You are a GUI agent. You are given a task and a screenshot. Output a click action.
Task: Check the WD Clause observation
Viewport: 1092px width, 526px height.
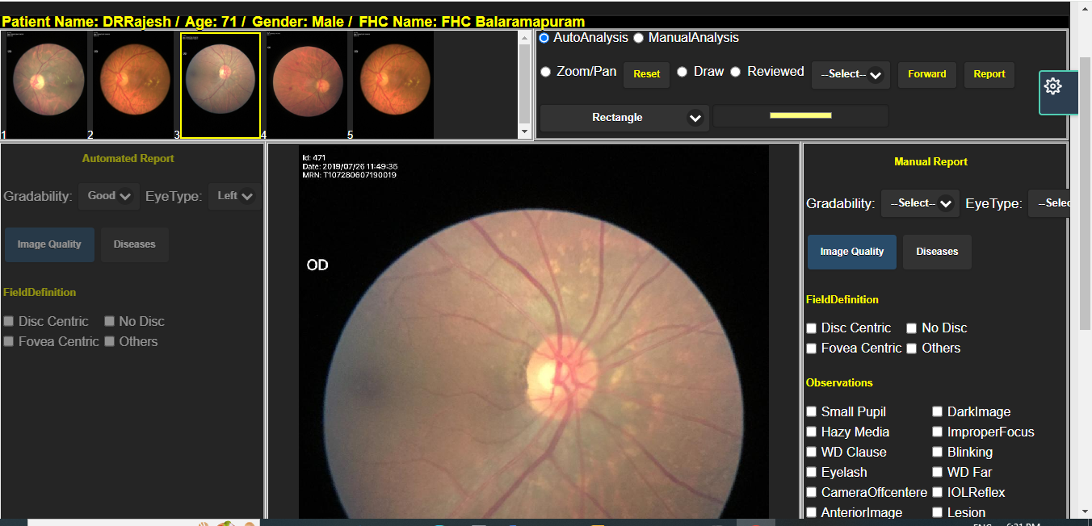(812, 452)
